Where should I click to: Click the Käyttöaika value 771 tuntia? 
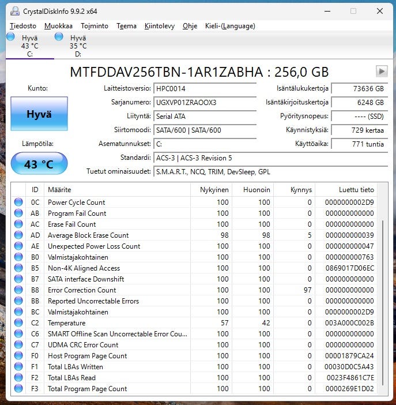[360, 144]
